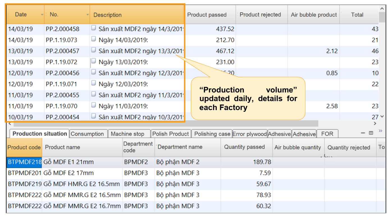Image resolution: width=392 pixels, height=216 pixels.
Task: Click the document icon beside PP.2.000458 description
Action: pos(94,28)
